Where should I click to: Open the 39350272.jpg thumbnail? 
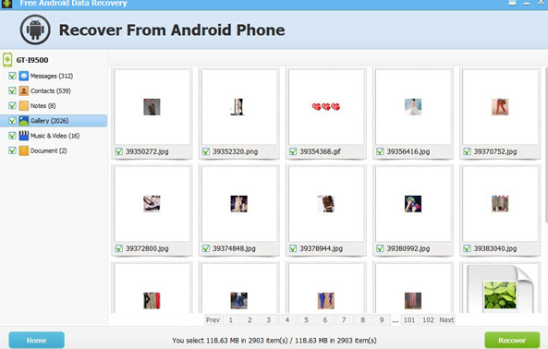point(152,107)
